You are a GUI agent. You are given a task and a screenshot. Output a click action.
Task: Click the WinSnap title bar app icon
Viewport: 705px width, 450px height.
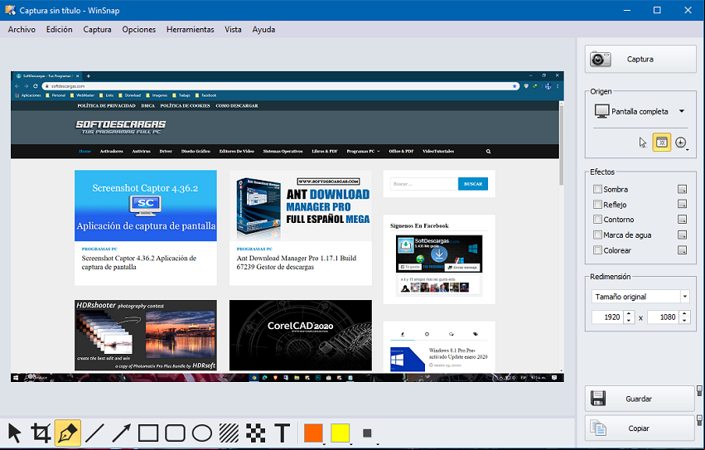(x=10, y=10)
